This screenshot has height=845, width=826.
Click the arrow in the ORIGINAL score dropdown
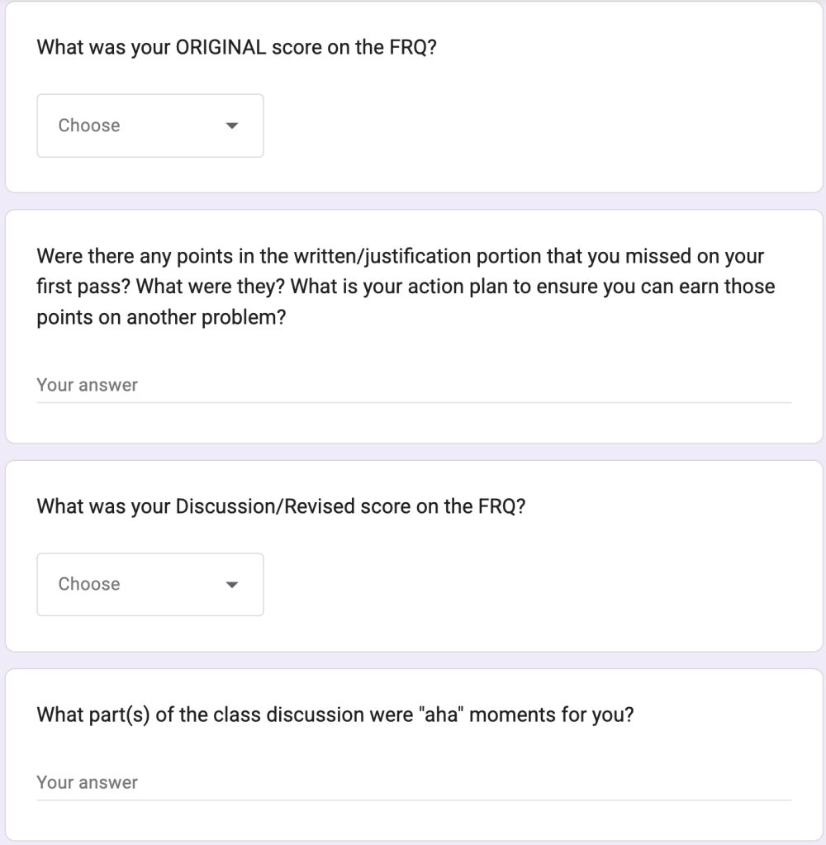coord(231,126)
